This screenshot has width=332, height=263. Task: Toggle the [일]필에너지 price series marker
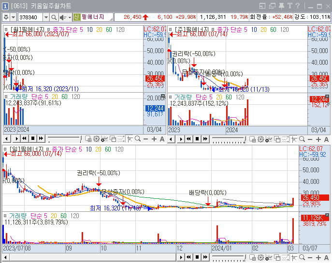(x=5, y=149)
